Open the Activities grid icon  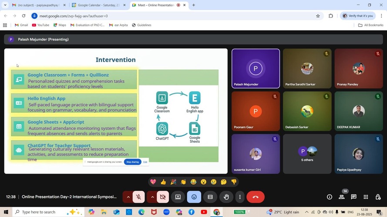click(366, 197)
